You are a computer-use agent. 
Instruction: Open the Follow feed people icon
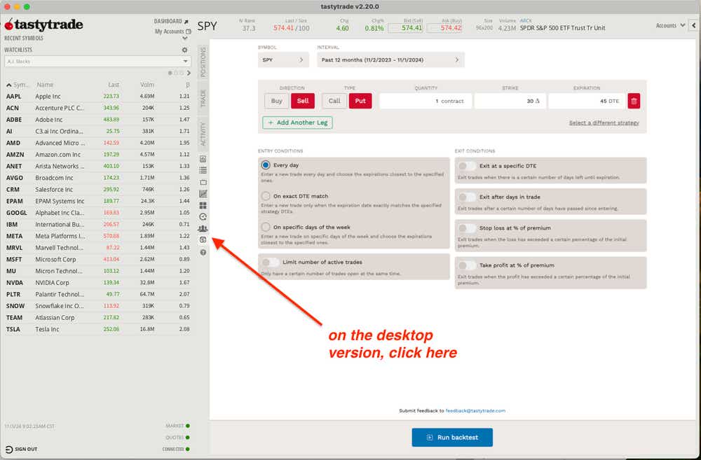203,228
